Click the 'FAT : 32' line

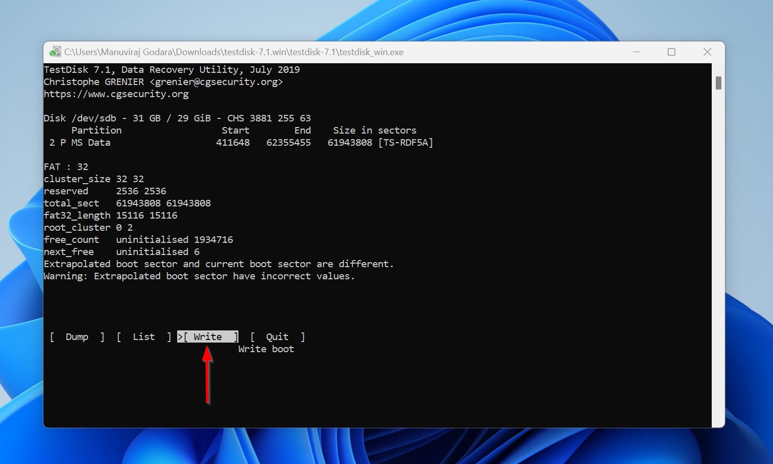click(x=66, y=167)
